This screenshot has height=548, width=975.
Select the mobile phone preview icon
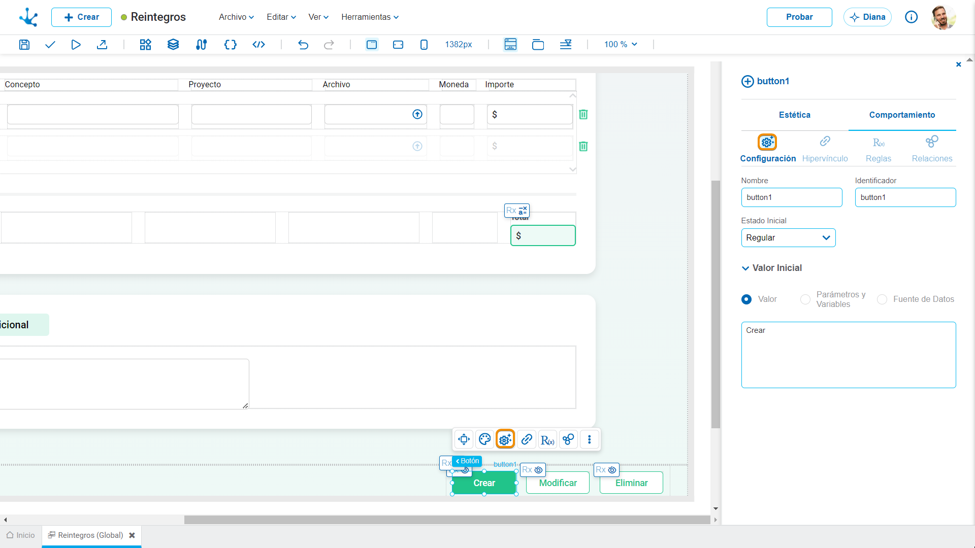pos(424,45)
